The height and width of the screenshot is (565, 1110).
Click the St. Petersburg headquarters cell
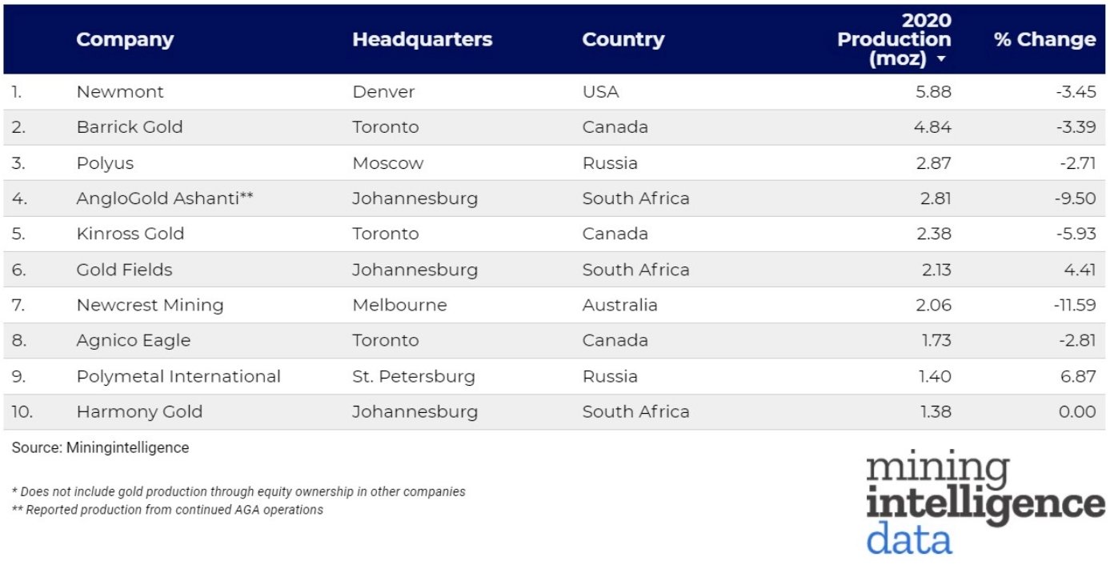[x=413, y=376]
